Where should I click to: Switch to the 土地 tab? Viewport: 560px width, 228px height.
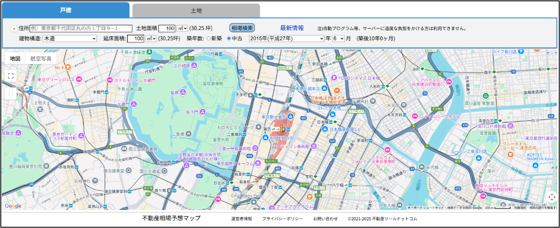(x=196, y=11)
